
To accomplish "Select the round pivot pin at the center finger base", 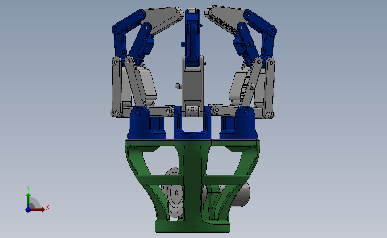I will pyautogui.click(x=192, y=111).
